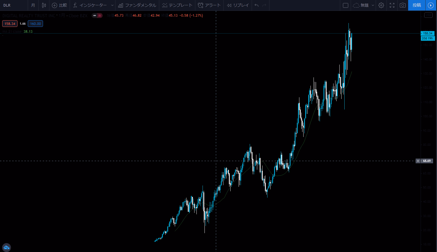Start bar リプレイ replay mode

238,5
